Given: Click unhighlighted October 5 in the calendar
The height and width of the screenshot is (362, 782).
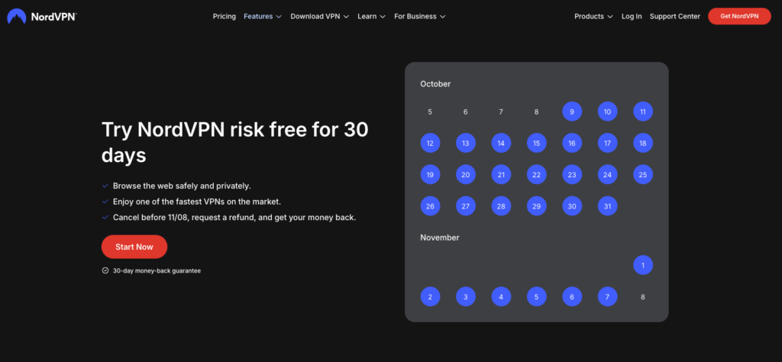Looking at the screenshot, I should click(x=430, y=112).
